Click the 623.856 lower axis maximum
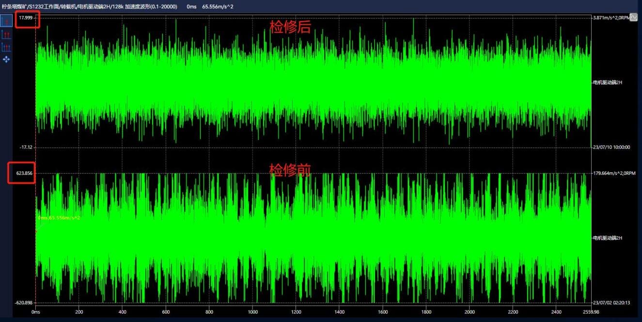The image size is (642, 322). 24,173
